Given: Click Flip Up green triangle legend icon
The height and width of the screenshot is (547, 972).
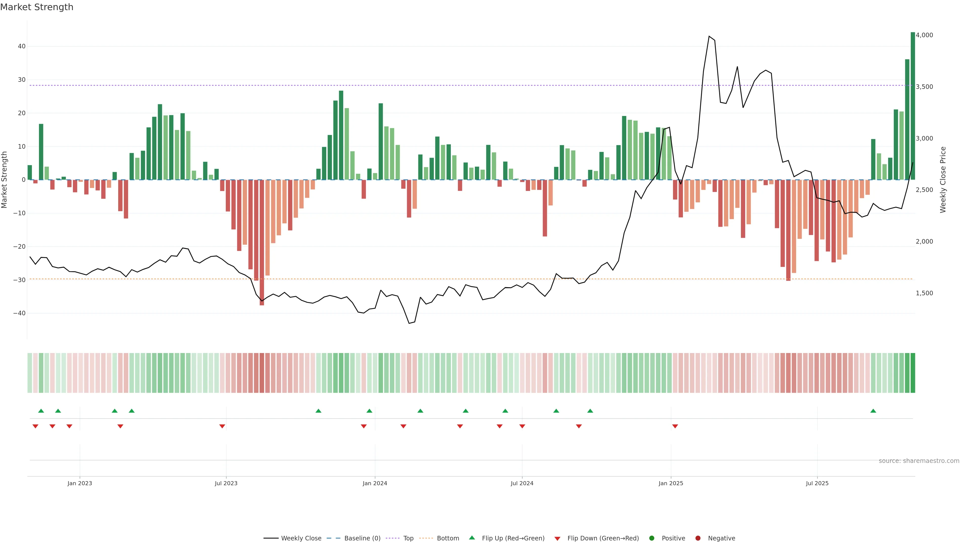Looking at the screenshot, I should click(472, 538).
